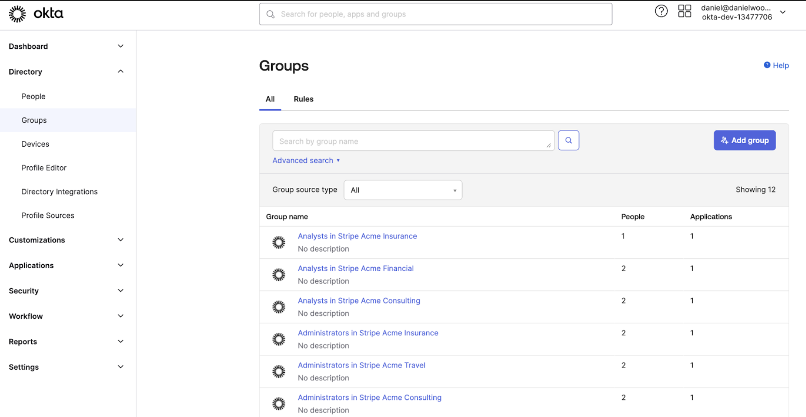The image size is (806, 417).
Task: Click the group name search magnifier button
Action: click(569, 140)
